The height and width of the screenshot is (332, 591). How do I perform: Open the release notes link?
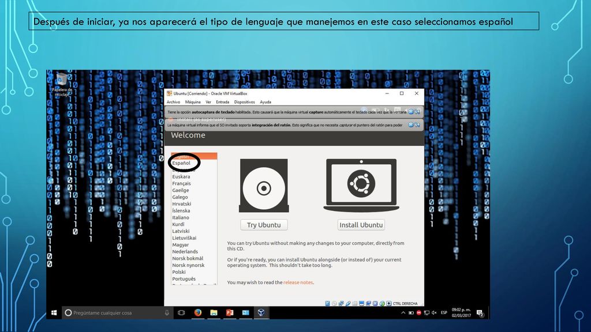pos(298,282)
